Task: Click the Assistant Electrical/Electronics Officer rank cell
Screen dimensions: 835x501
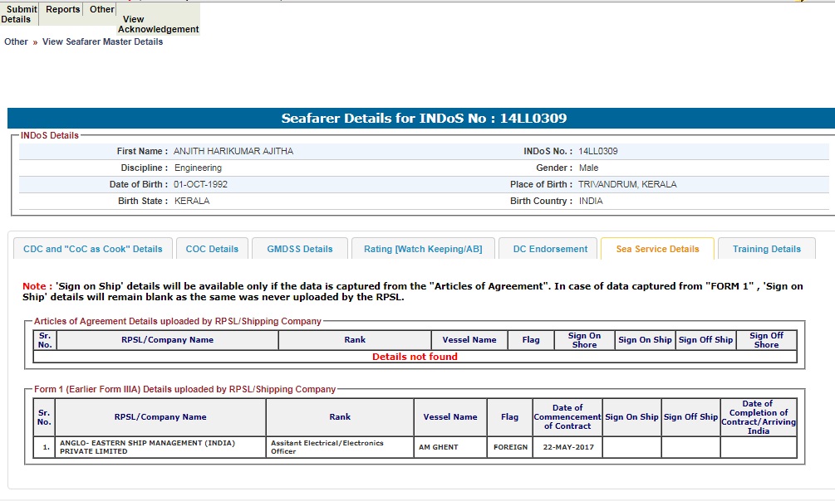Action: 340,447
